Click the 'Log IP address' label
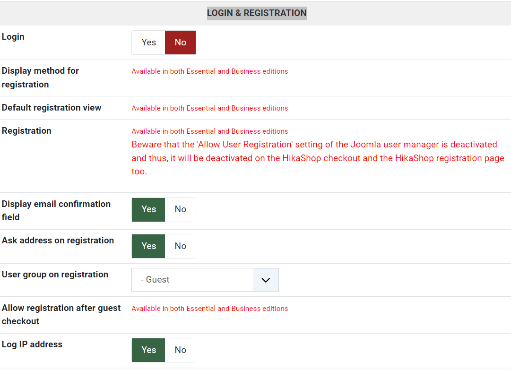This screenshot has height=370, width=511. (32, 344)
